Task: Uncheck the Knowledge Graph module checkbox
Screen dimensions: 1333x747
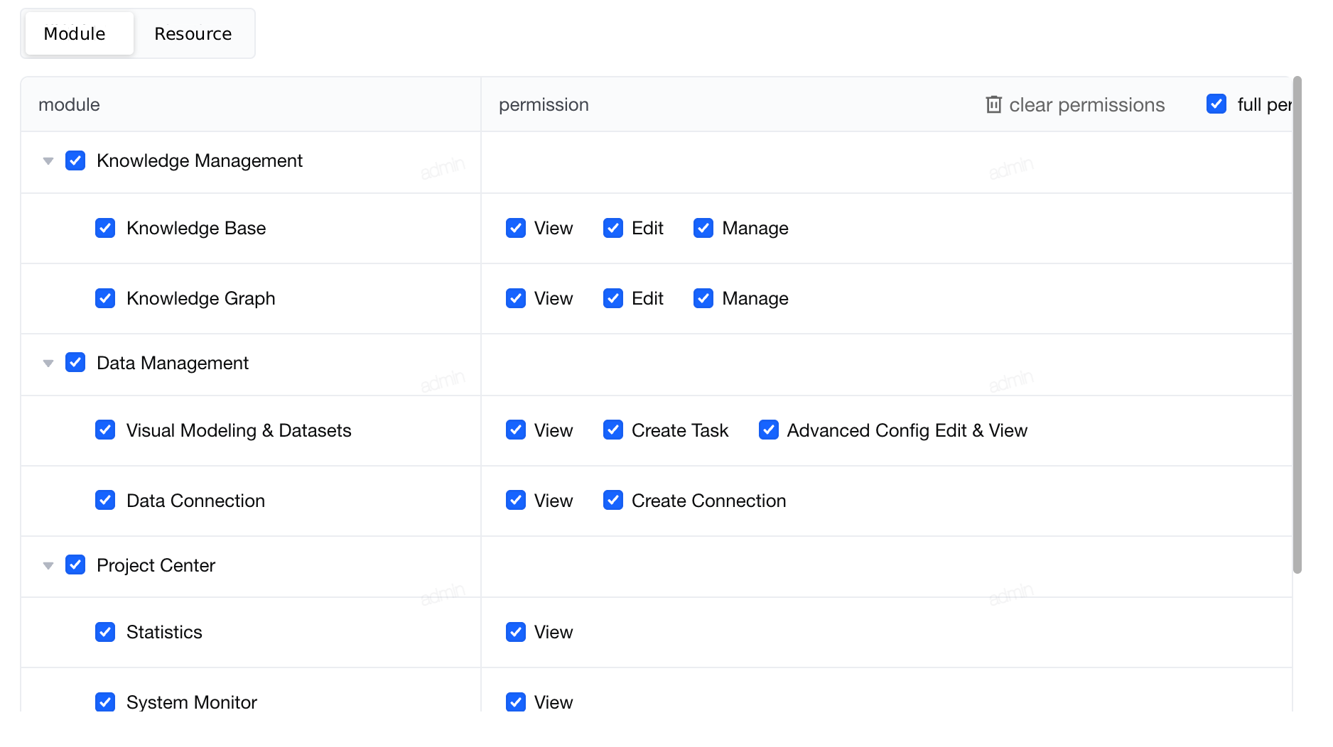Action: tap(105, 298)
